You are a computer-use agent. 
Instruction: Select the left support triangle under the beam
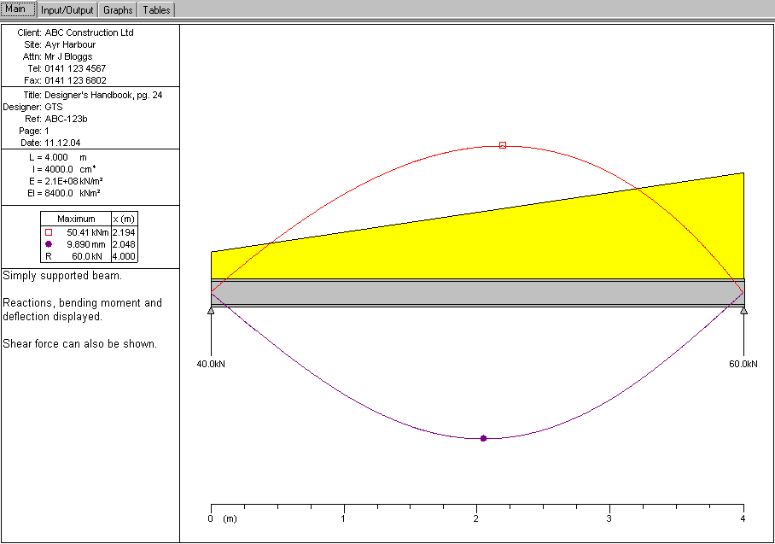click(x=211, y=311)
